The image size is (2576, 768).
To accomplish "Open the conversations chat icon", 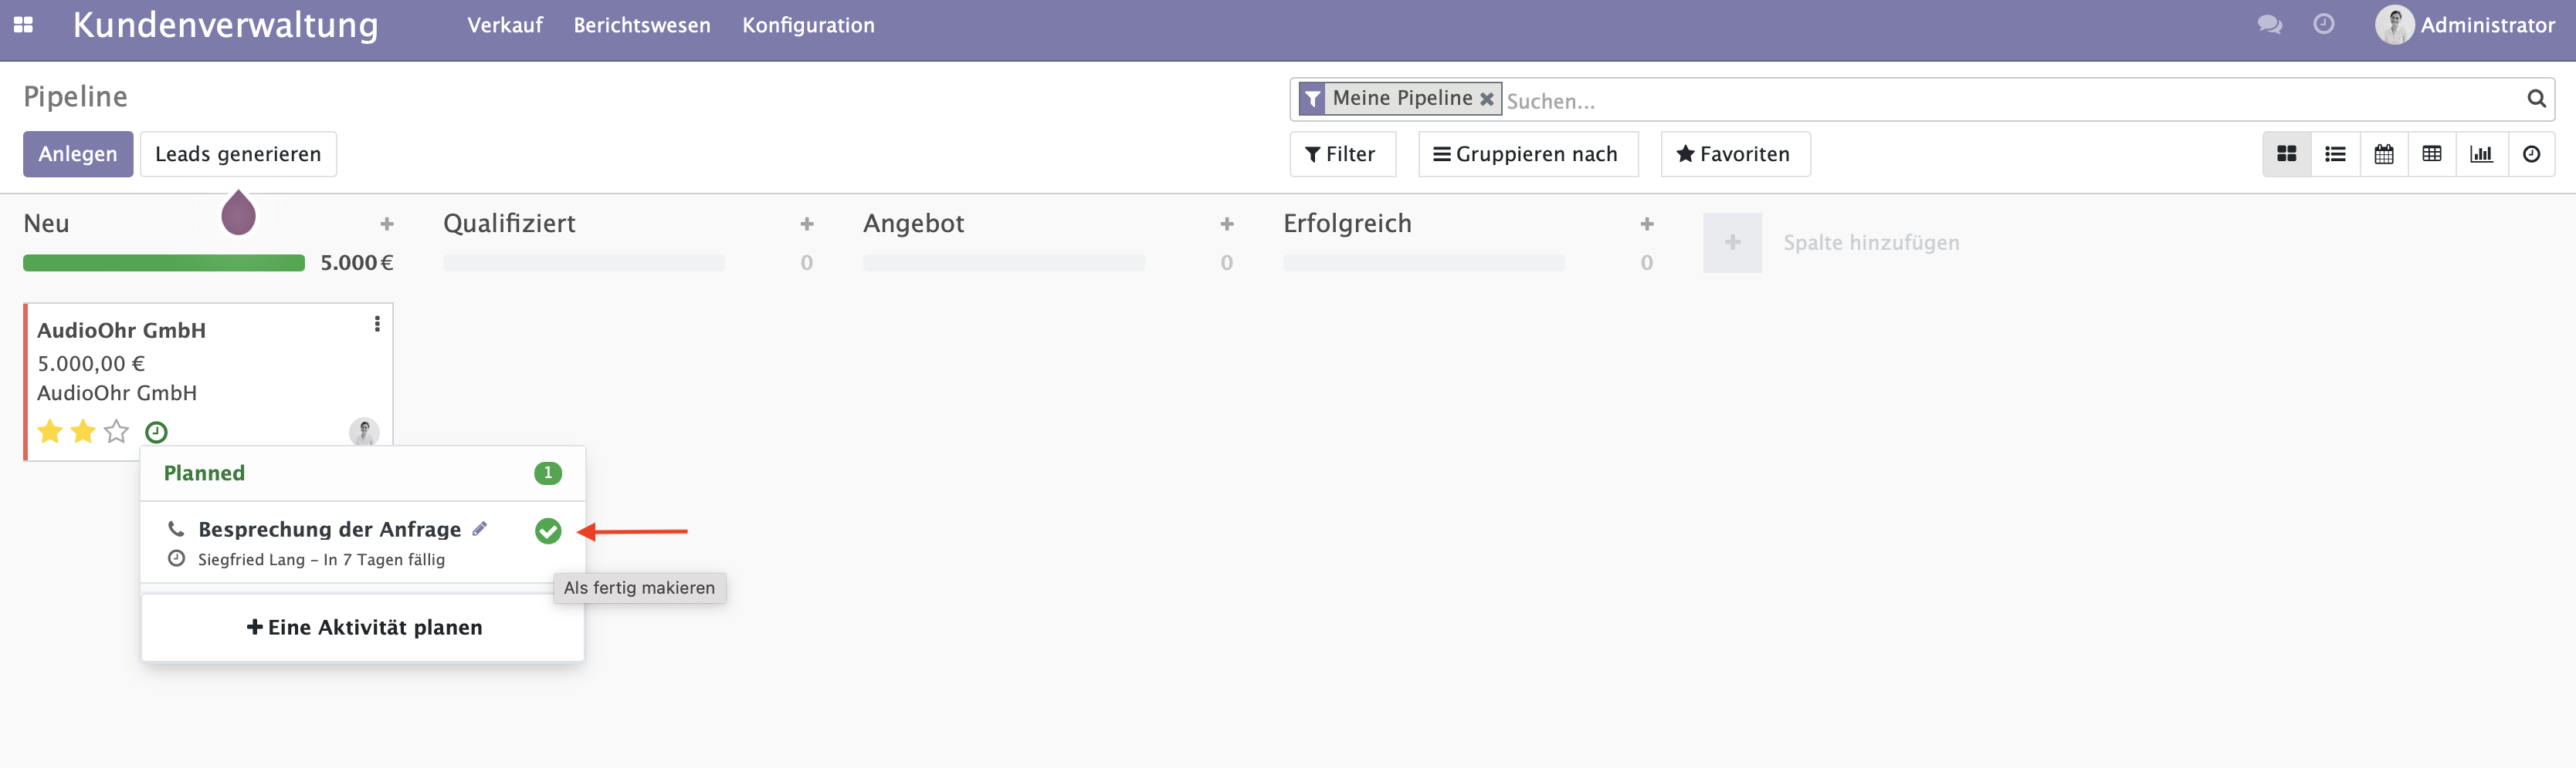I will click(2269, 25).
